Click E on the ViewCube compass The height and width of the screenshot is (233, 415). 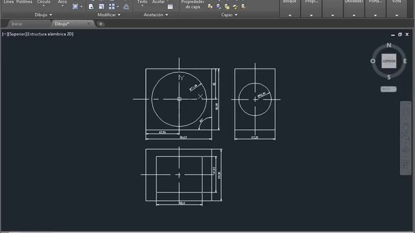pos(405,61)
